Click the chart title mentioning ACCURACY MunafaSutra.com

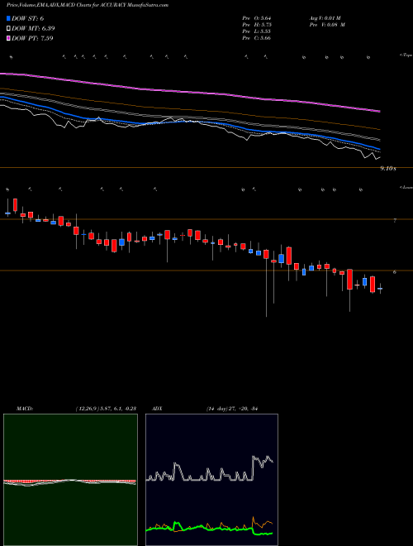click(x=88, y=6)
